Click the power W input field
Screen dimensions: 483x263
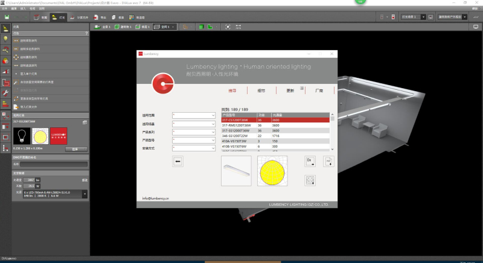point(29,186)
